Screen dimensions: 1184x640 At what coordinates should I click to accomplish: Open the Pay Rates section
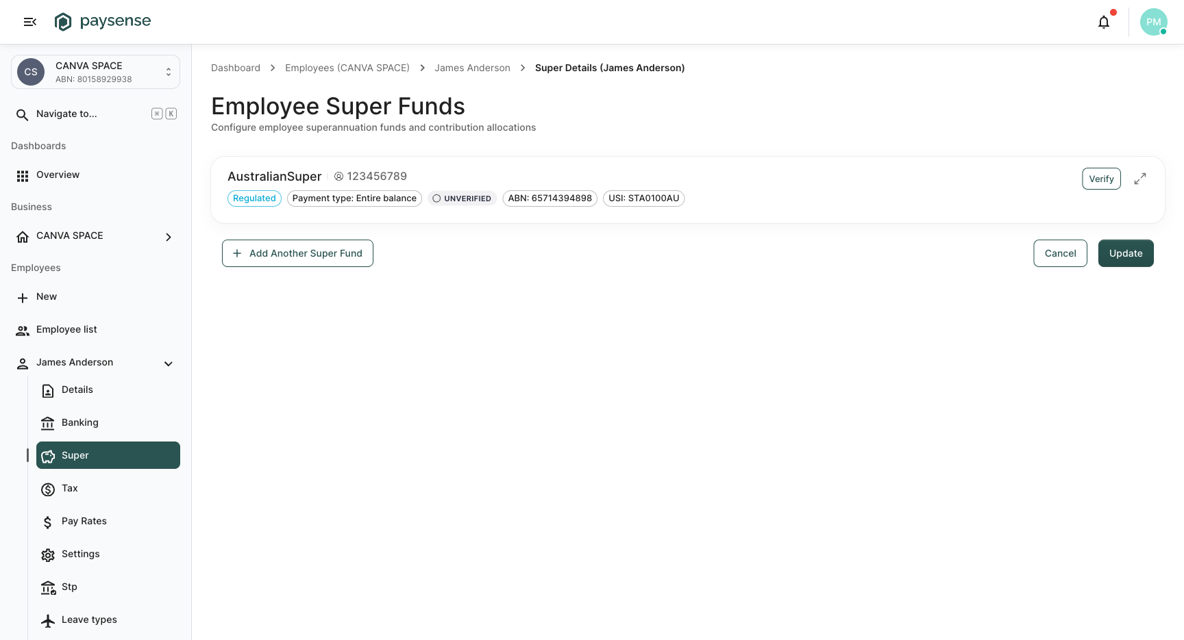coord(108,522)
